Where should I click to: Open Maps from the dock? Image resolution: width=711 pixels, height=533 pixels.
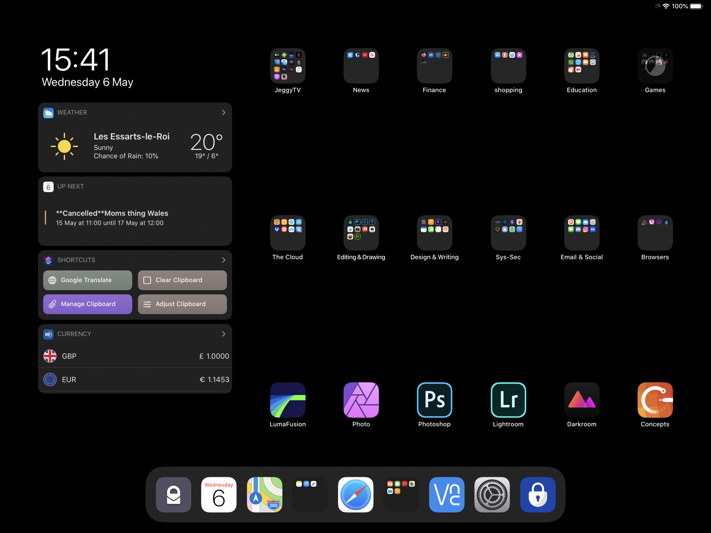click(x=264, y=495)
